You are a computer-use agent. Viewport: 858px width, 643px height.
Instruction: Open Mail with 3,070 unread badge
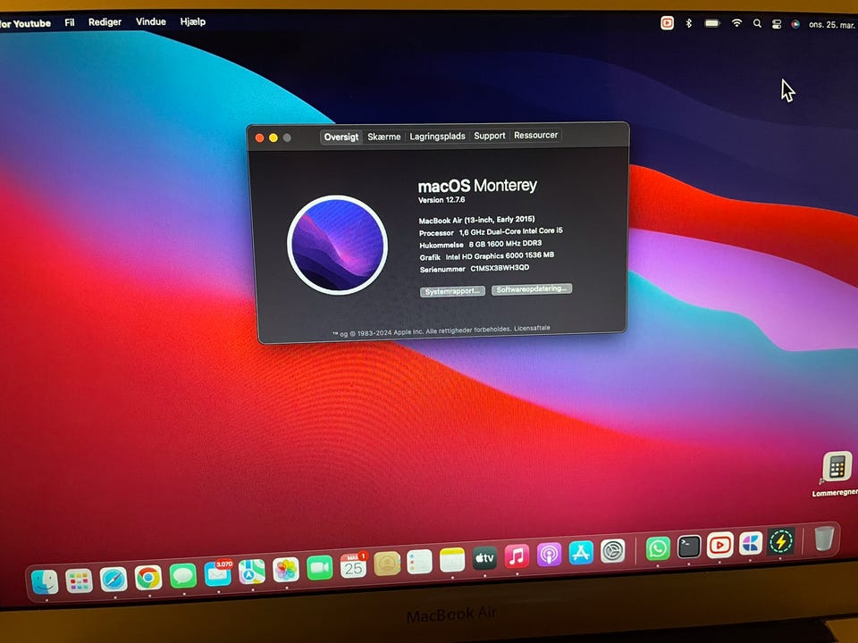(217, 573)
